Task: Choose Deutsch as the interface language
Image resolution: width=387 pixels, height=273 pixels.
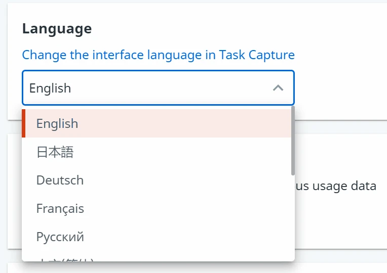Action: [158, 180]
